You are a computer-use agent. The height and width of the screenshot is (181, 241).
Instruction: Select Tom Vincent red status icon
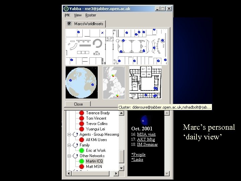[82, 118]
